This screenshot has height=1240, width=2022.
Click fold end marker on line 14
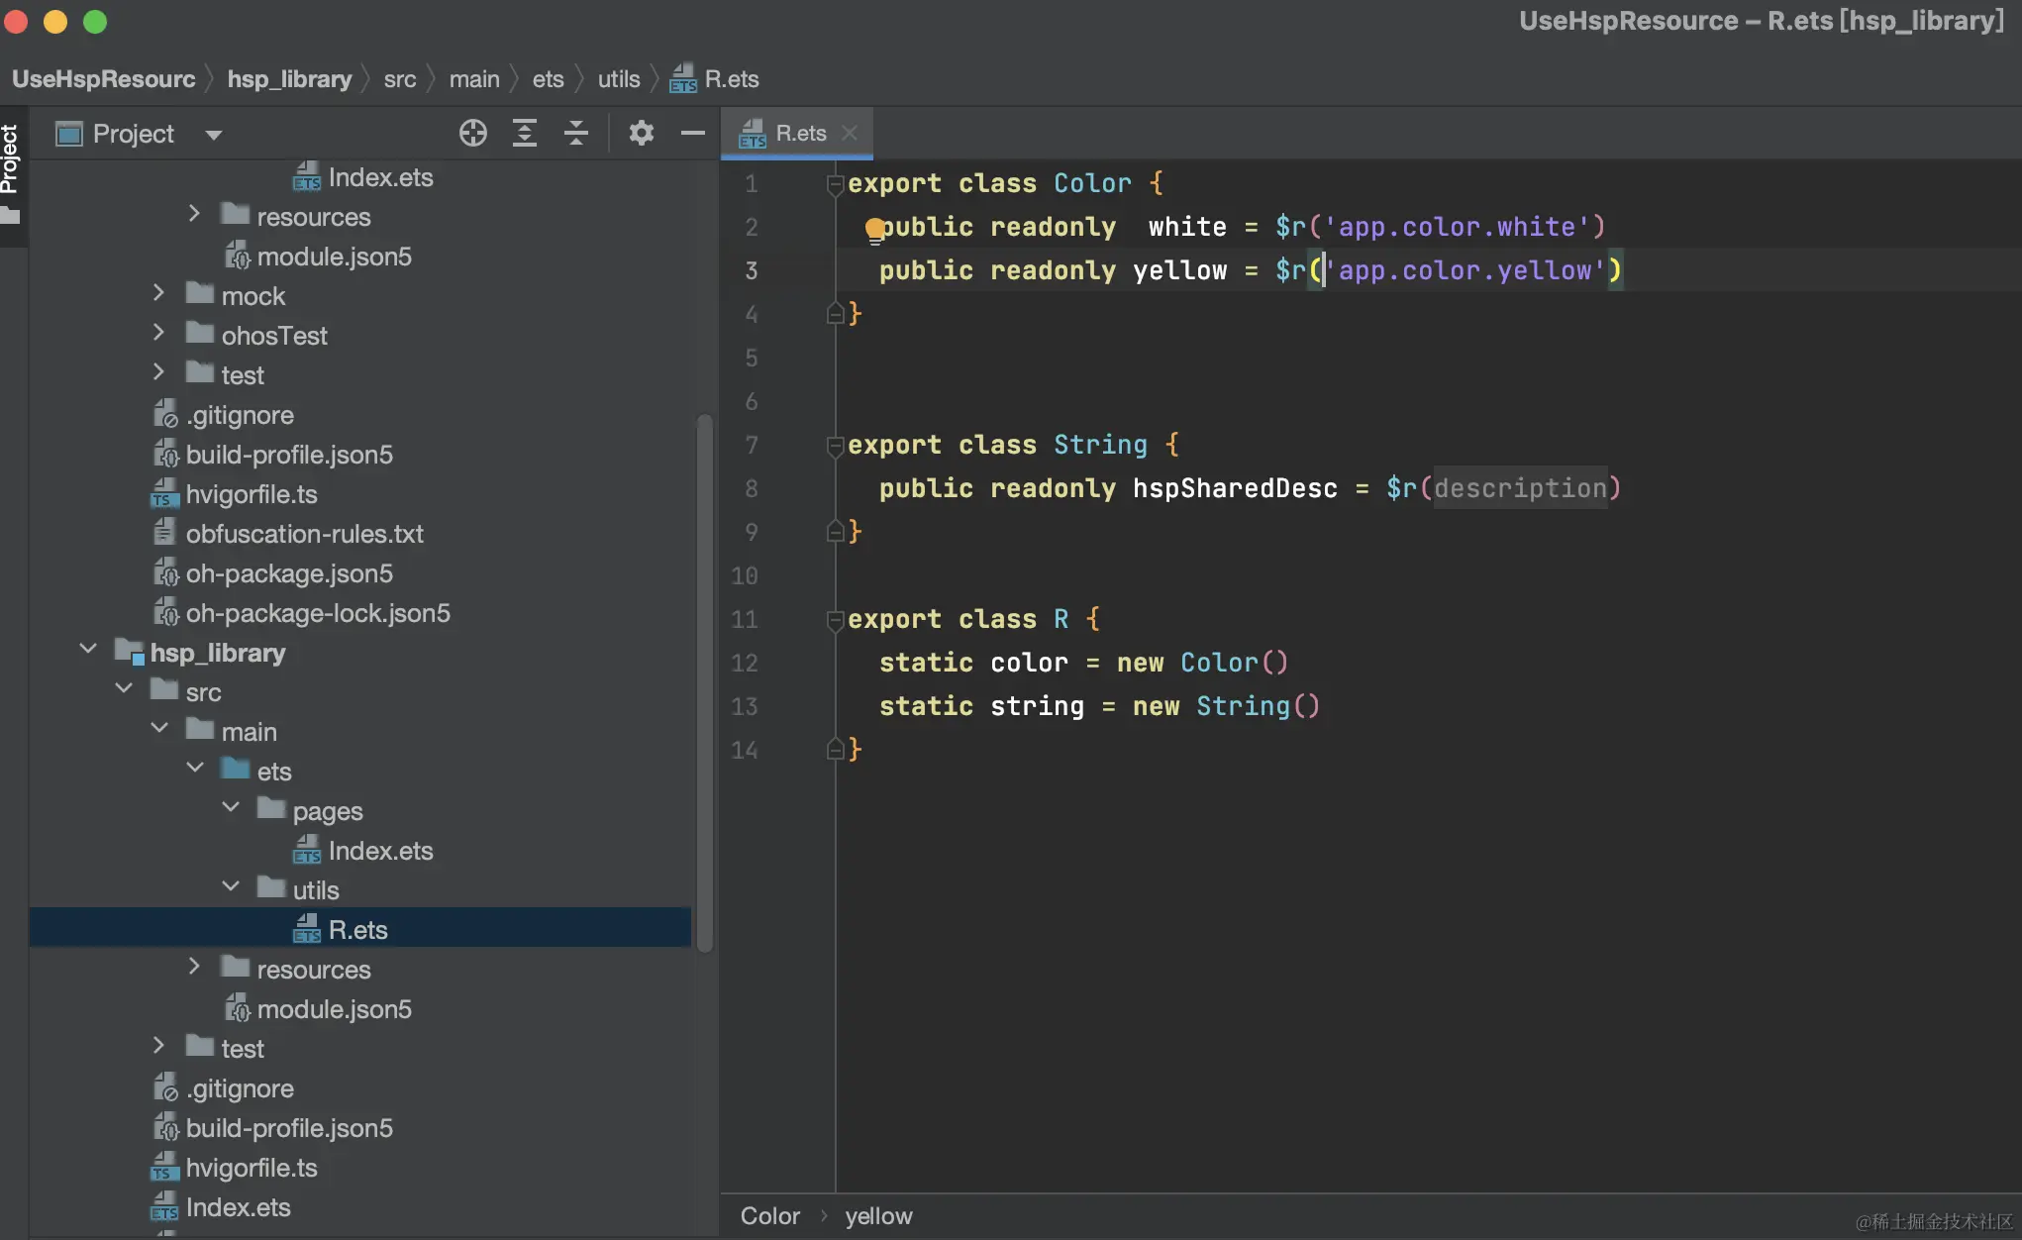pyautogui.click(x=835, y=750)
